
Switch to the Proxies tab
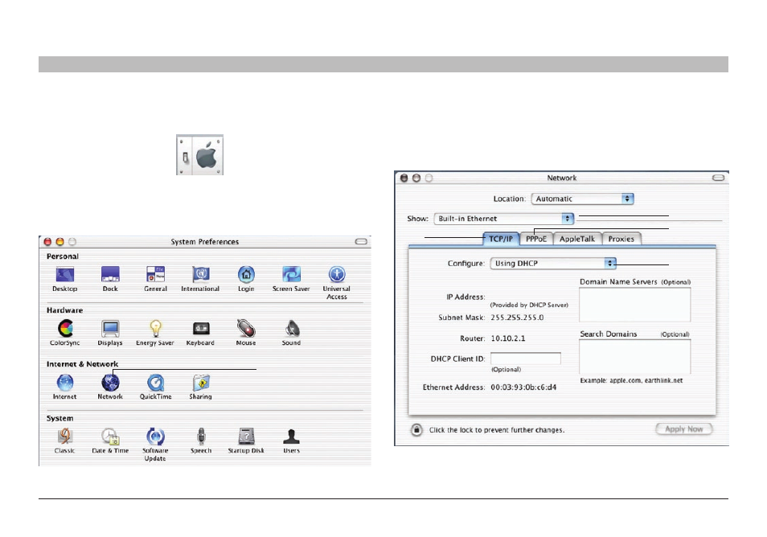(621, 239)
